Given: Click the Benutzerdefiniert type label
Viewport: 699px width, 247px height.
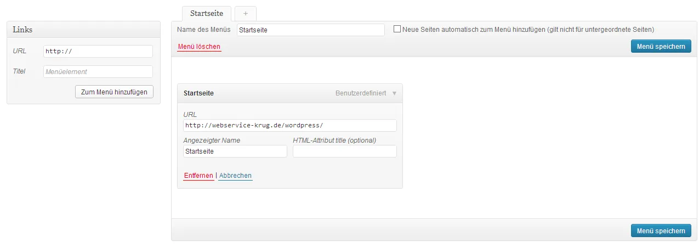Looking at the screenshot, I should [361, 93].
